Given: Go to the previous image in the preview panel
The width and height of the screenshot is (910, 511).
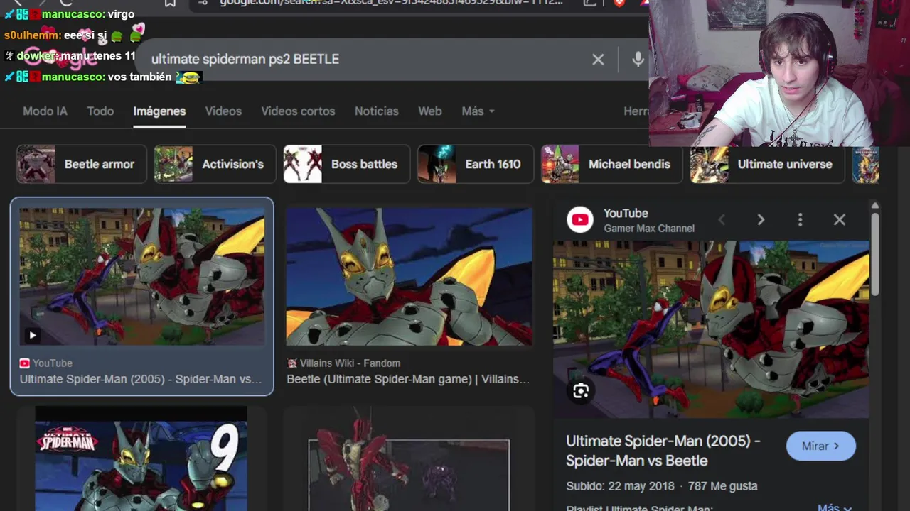Looking at the screenshot, I should coord(722,220).
